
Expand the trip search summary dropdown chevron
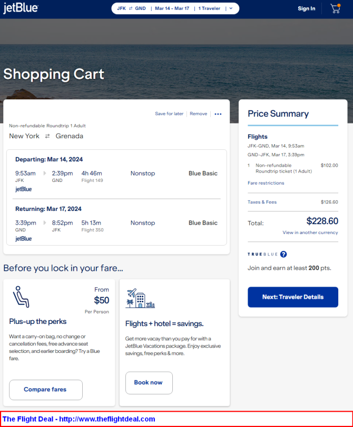(x=231, y=8)
